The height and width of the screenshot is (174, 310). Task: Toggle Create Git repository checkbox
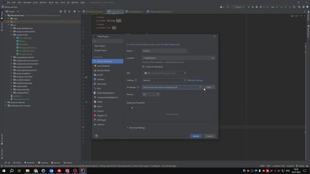(x=143, y=67)
